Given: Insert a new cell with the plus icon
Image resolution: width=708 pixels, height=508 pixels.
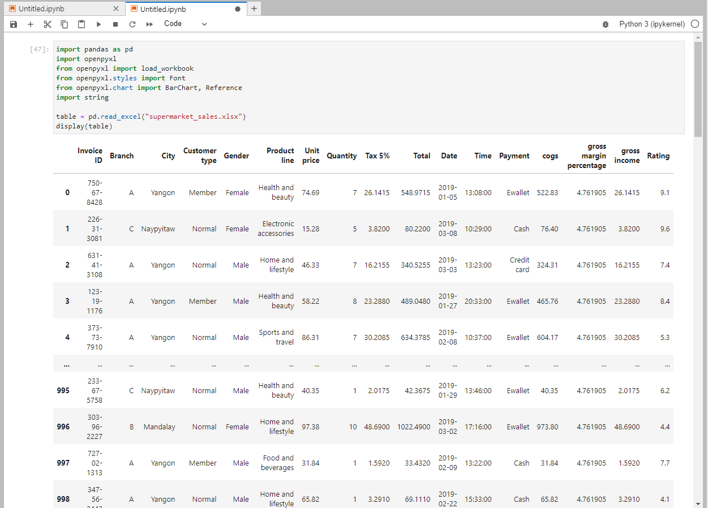Looking at the screenshot, I should (x=30, y=24).
